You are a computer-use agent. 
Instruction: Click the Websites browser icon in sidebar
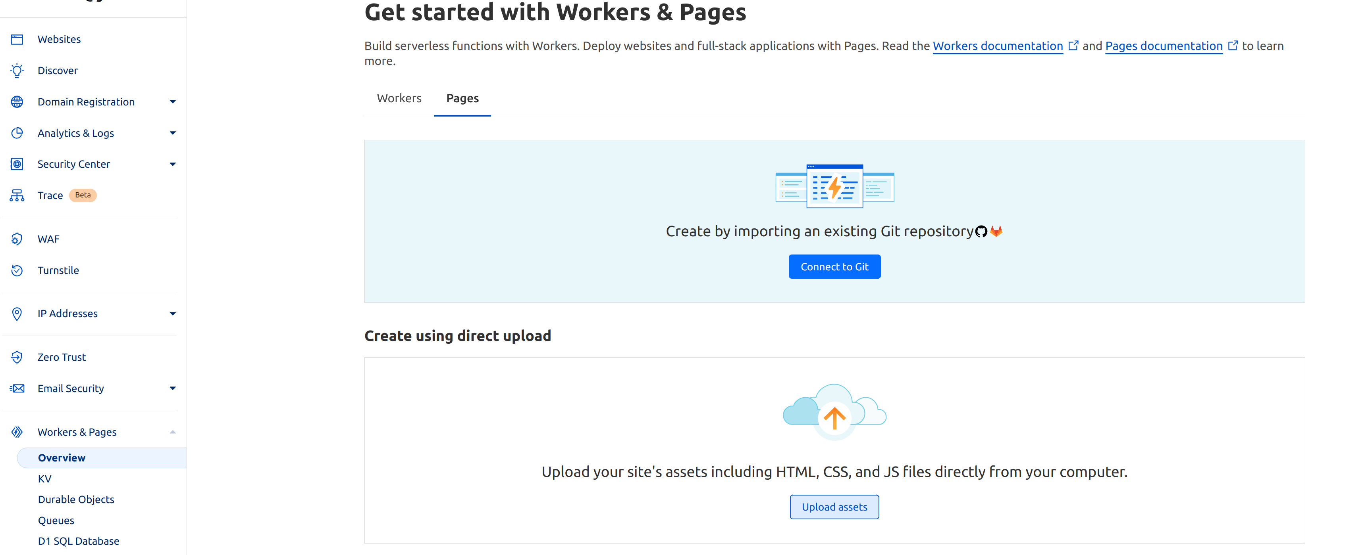click(x=17, y=39)
